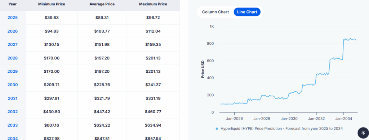Open the 2031 year link
This screenshot has width=369, height=140.
pos(13,98)
